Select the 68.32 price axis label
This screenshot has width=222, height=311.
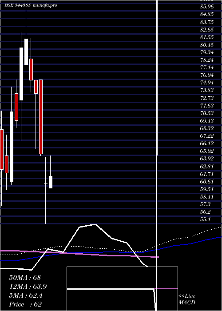(x=207, y=128)
